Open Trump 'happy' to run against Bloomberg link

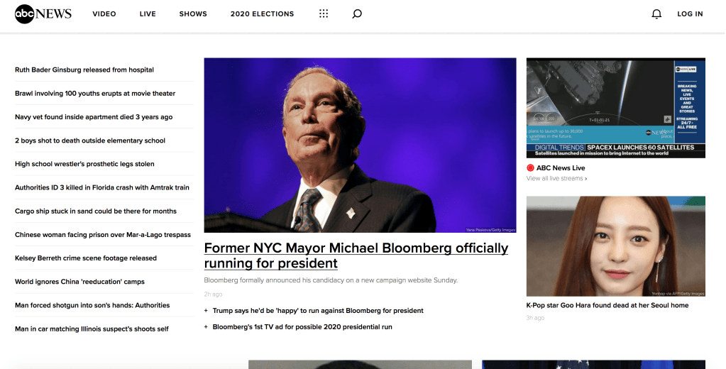pos(318,311)
